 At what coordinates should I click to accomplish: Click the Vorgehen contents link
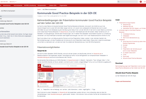(122, 40)
